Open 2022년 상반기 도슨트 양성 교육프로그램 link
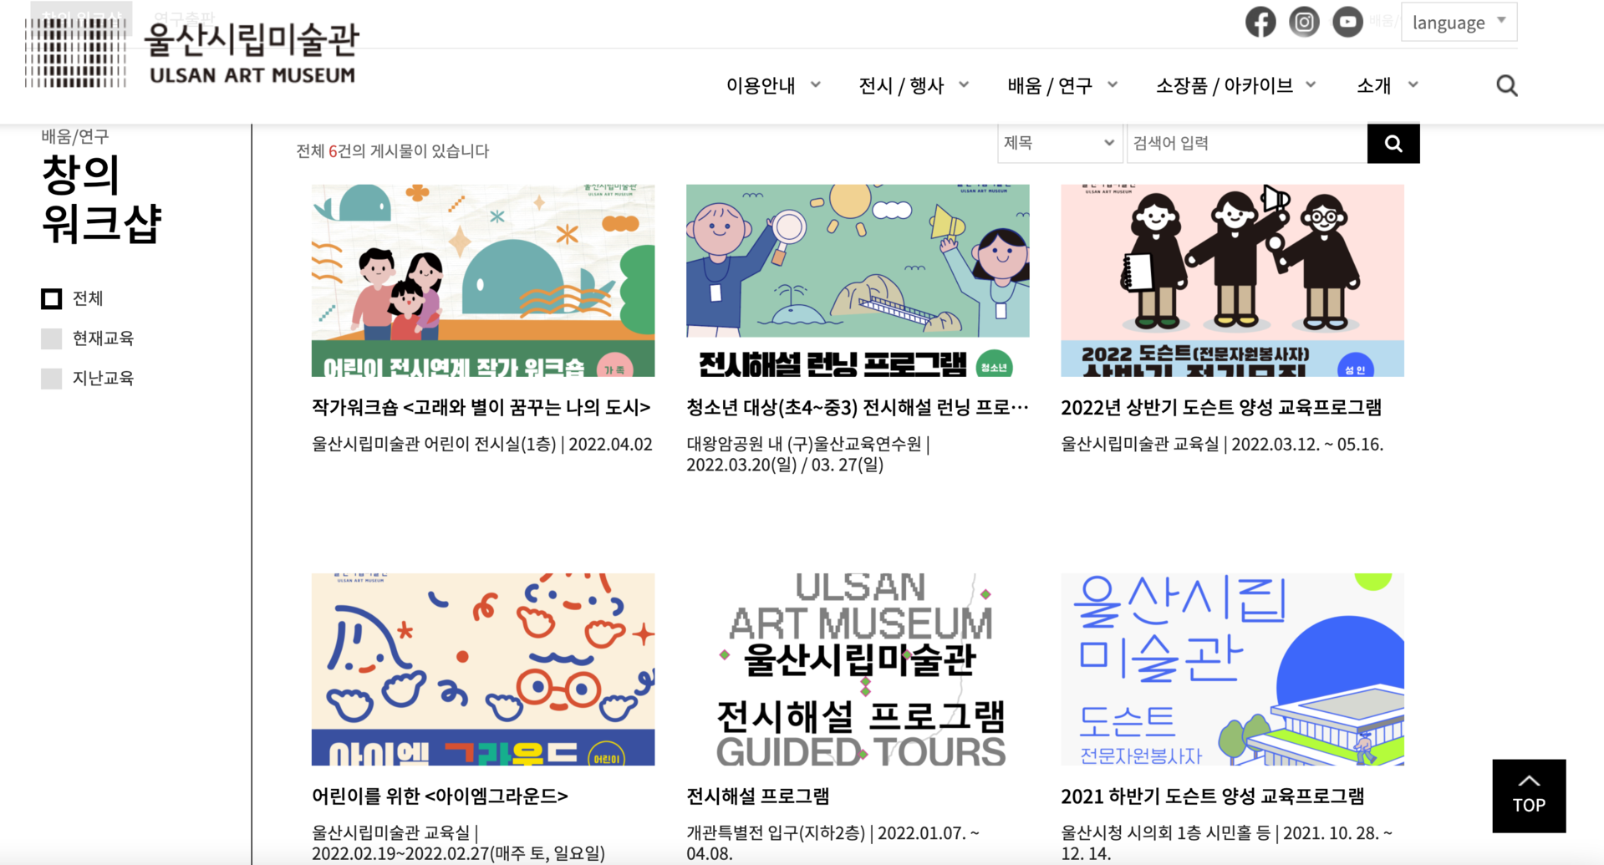The image size is (1604, 865). [x=1221, y=408]
